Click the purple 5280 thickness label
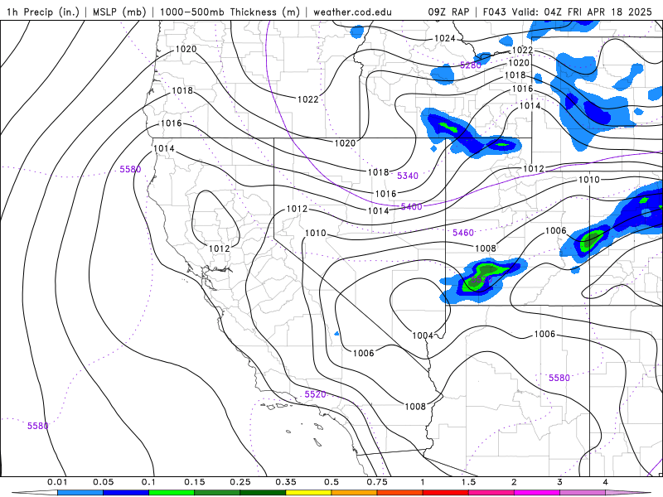This screenshot has height=497, width=663. click(x=470, y=65)
